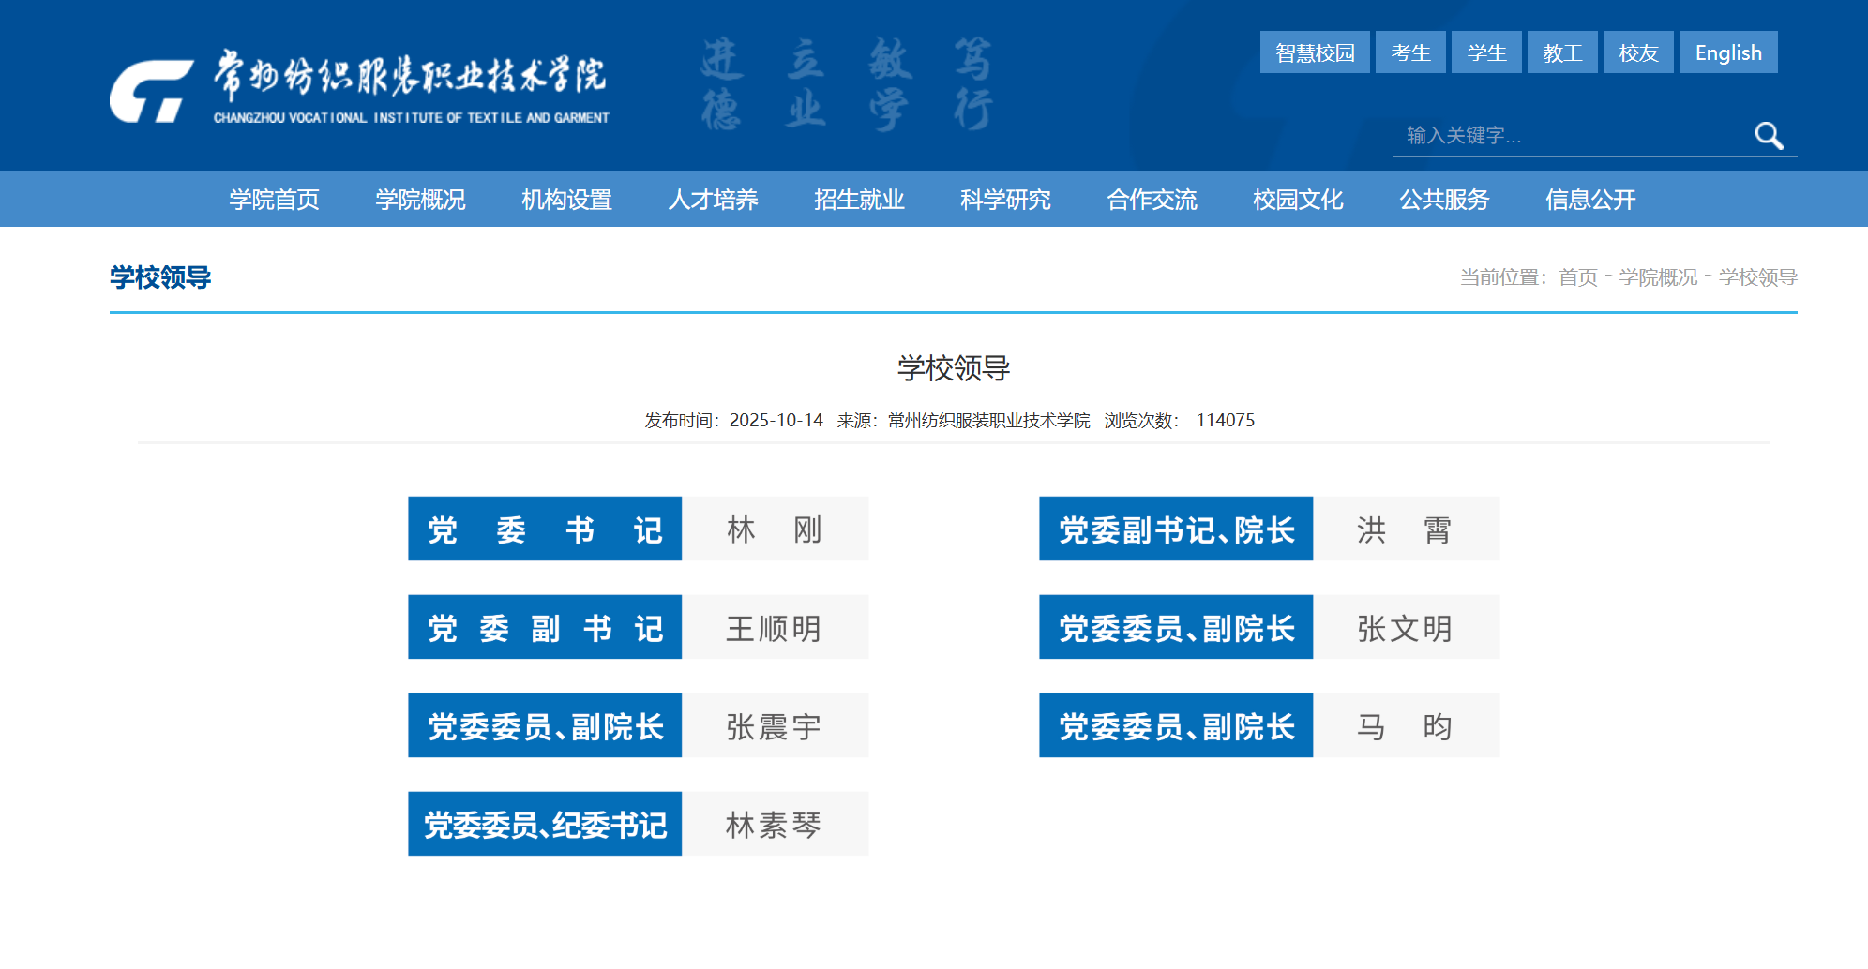1868x969 pixels.
Task: Open the 考生 portal link
Action: pyautogui.click(x=1410, y=52)
